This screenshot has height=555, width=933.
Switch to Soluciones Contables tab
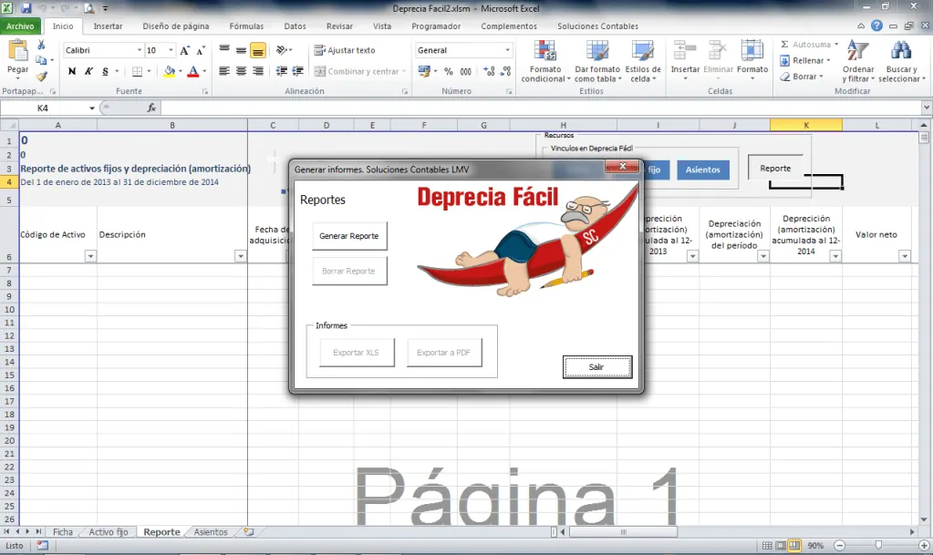(x=597, y=26)
